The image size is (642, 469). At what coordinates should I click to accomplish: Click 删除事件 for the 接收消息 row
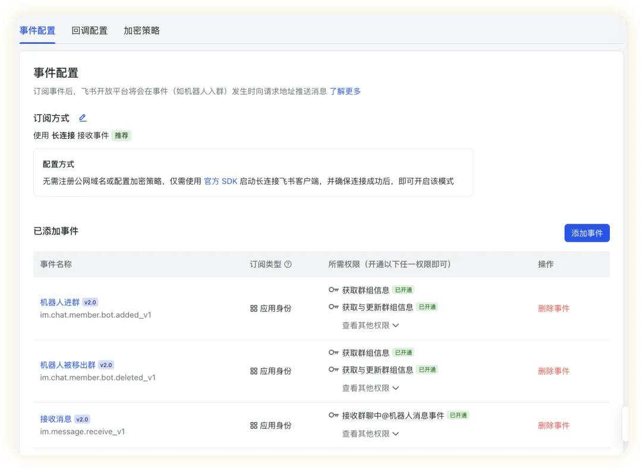(x=553, y=426)
